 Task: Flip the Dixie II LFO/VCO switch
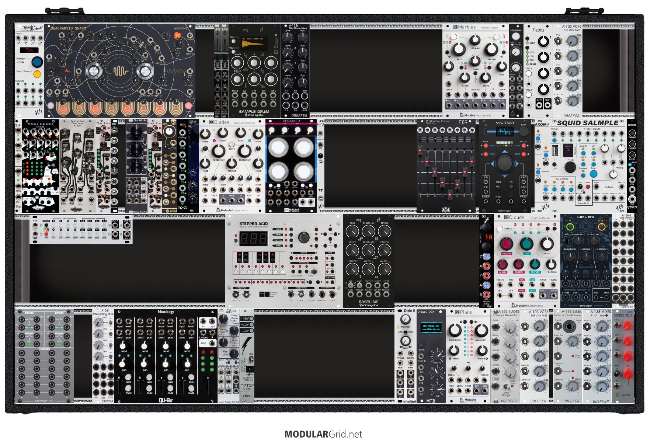[x=406, y=332]
